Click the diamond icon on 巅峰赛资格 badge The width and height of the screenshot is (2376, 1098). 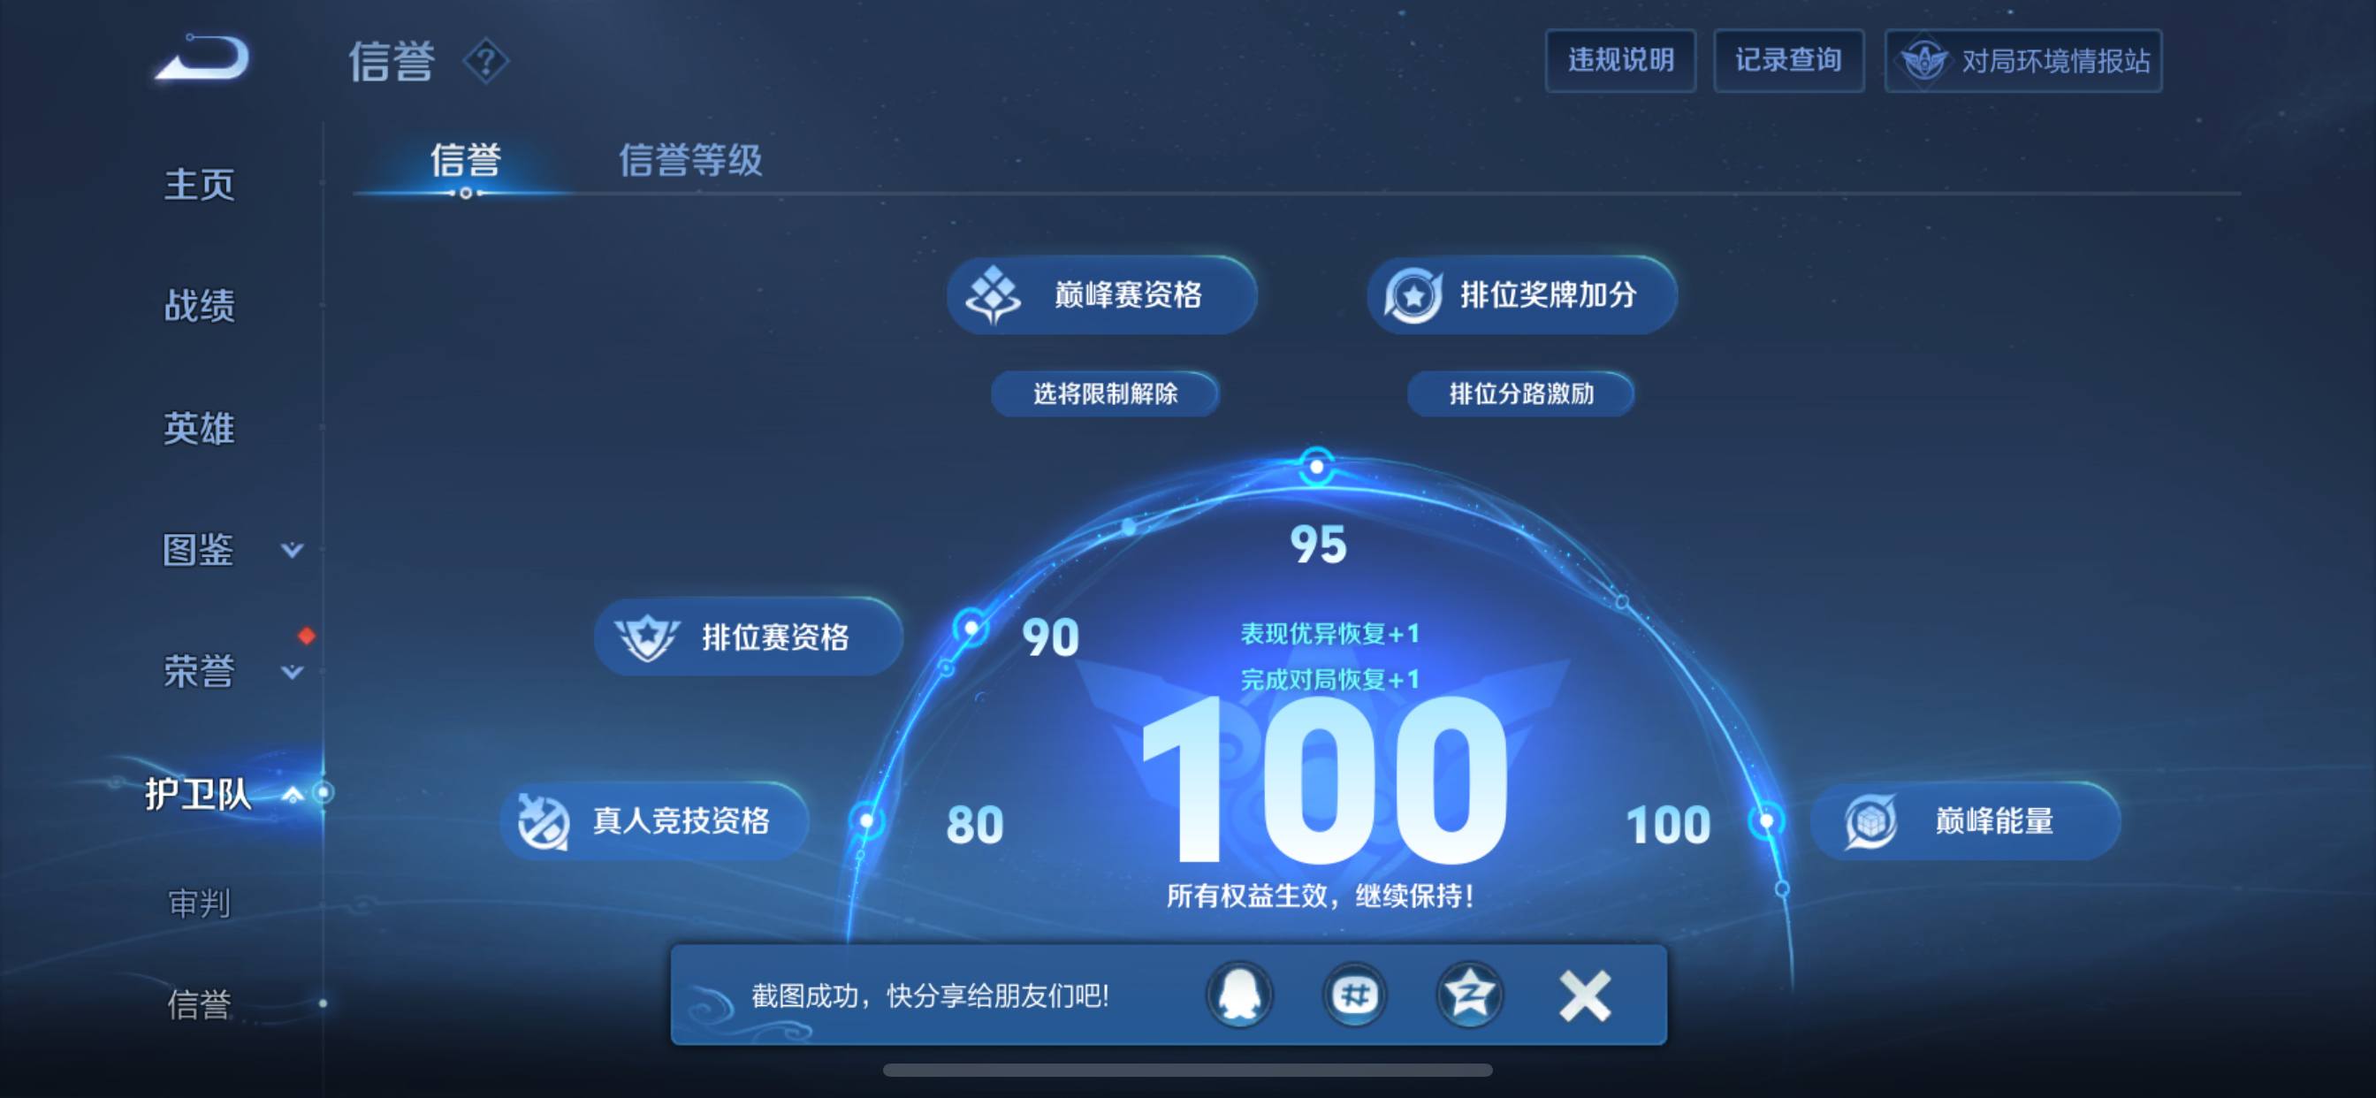coord(993,295)
